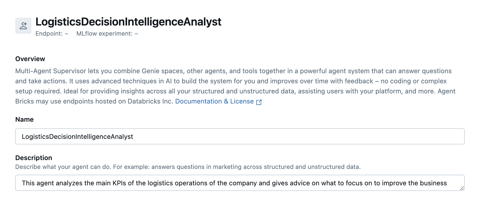Image resolution: width=488 pixels, height=203 pixels.
Task: Click the LogisticsDecisionIntelligenceAnalyst page title
Action: point(128,22)
